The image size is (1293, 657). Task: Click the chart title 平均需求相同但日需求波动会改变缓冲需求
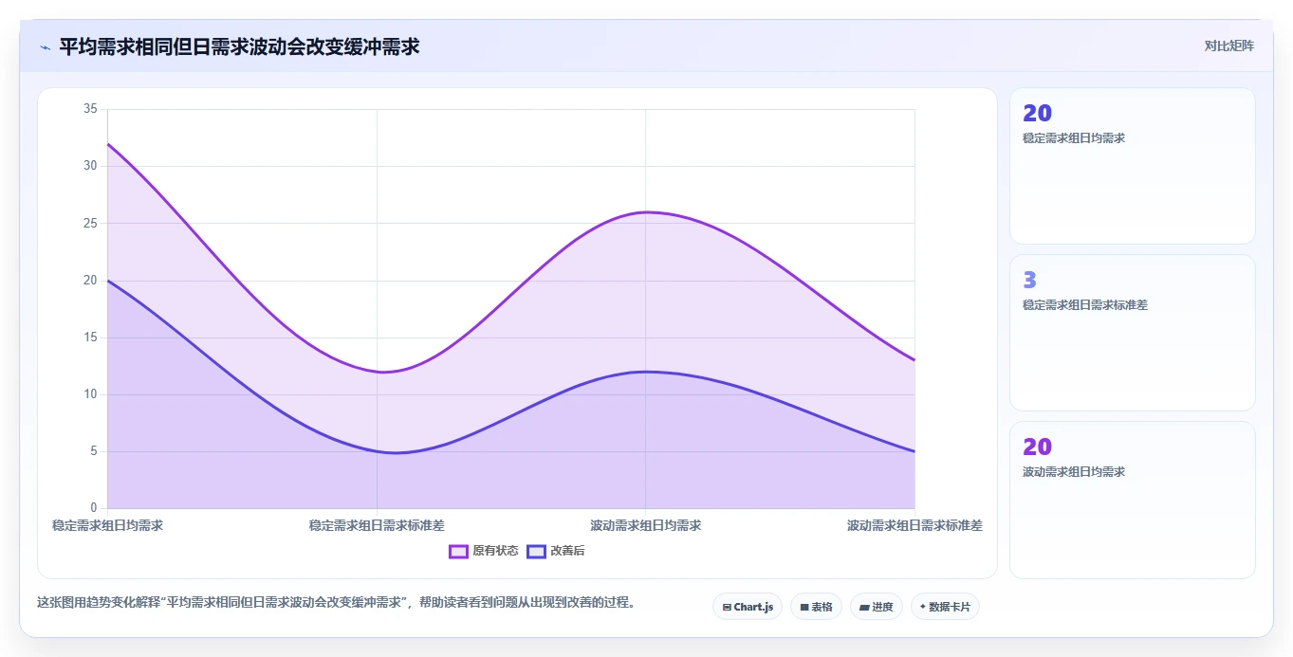coord(239,46)
